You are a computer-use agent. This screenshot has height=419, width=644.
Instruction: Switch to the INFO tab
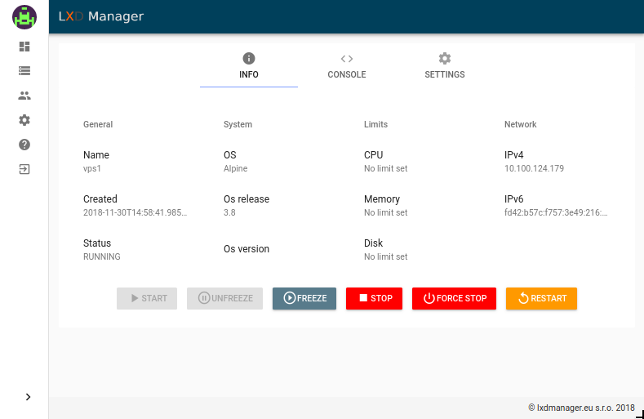(249, 67)
